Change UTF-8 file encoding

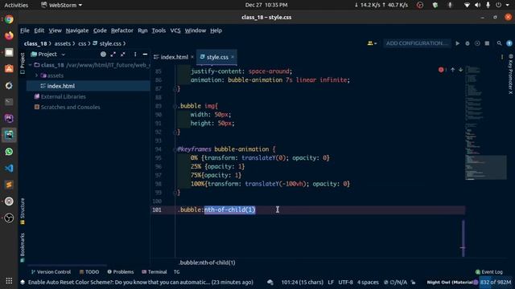(x=345, y=282)
